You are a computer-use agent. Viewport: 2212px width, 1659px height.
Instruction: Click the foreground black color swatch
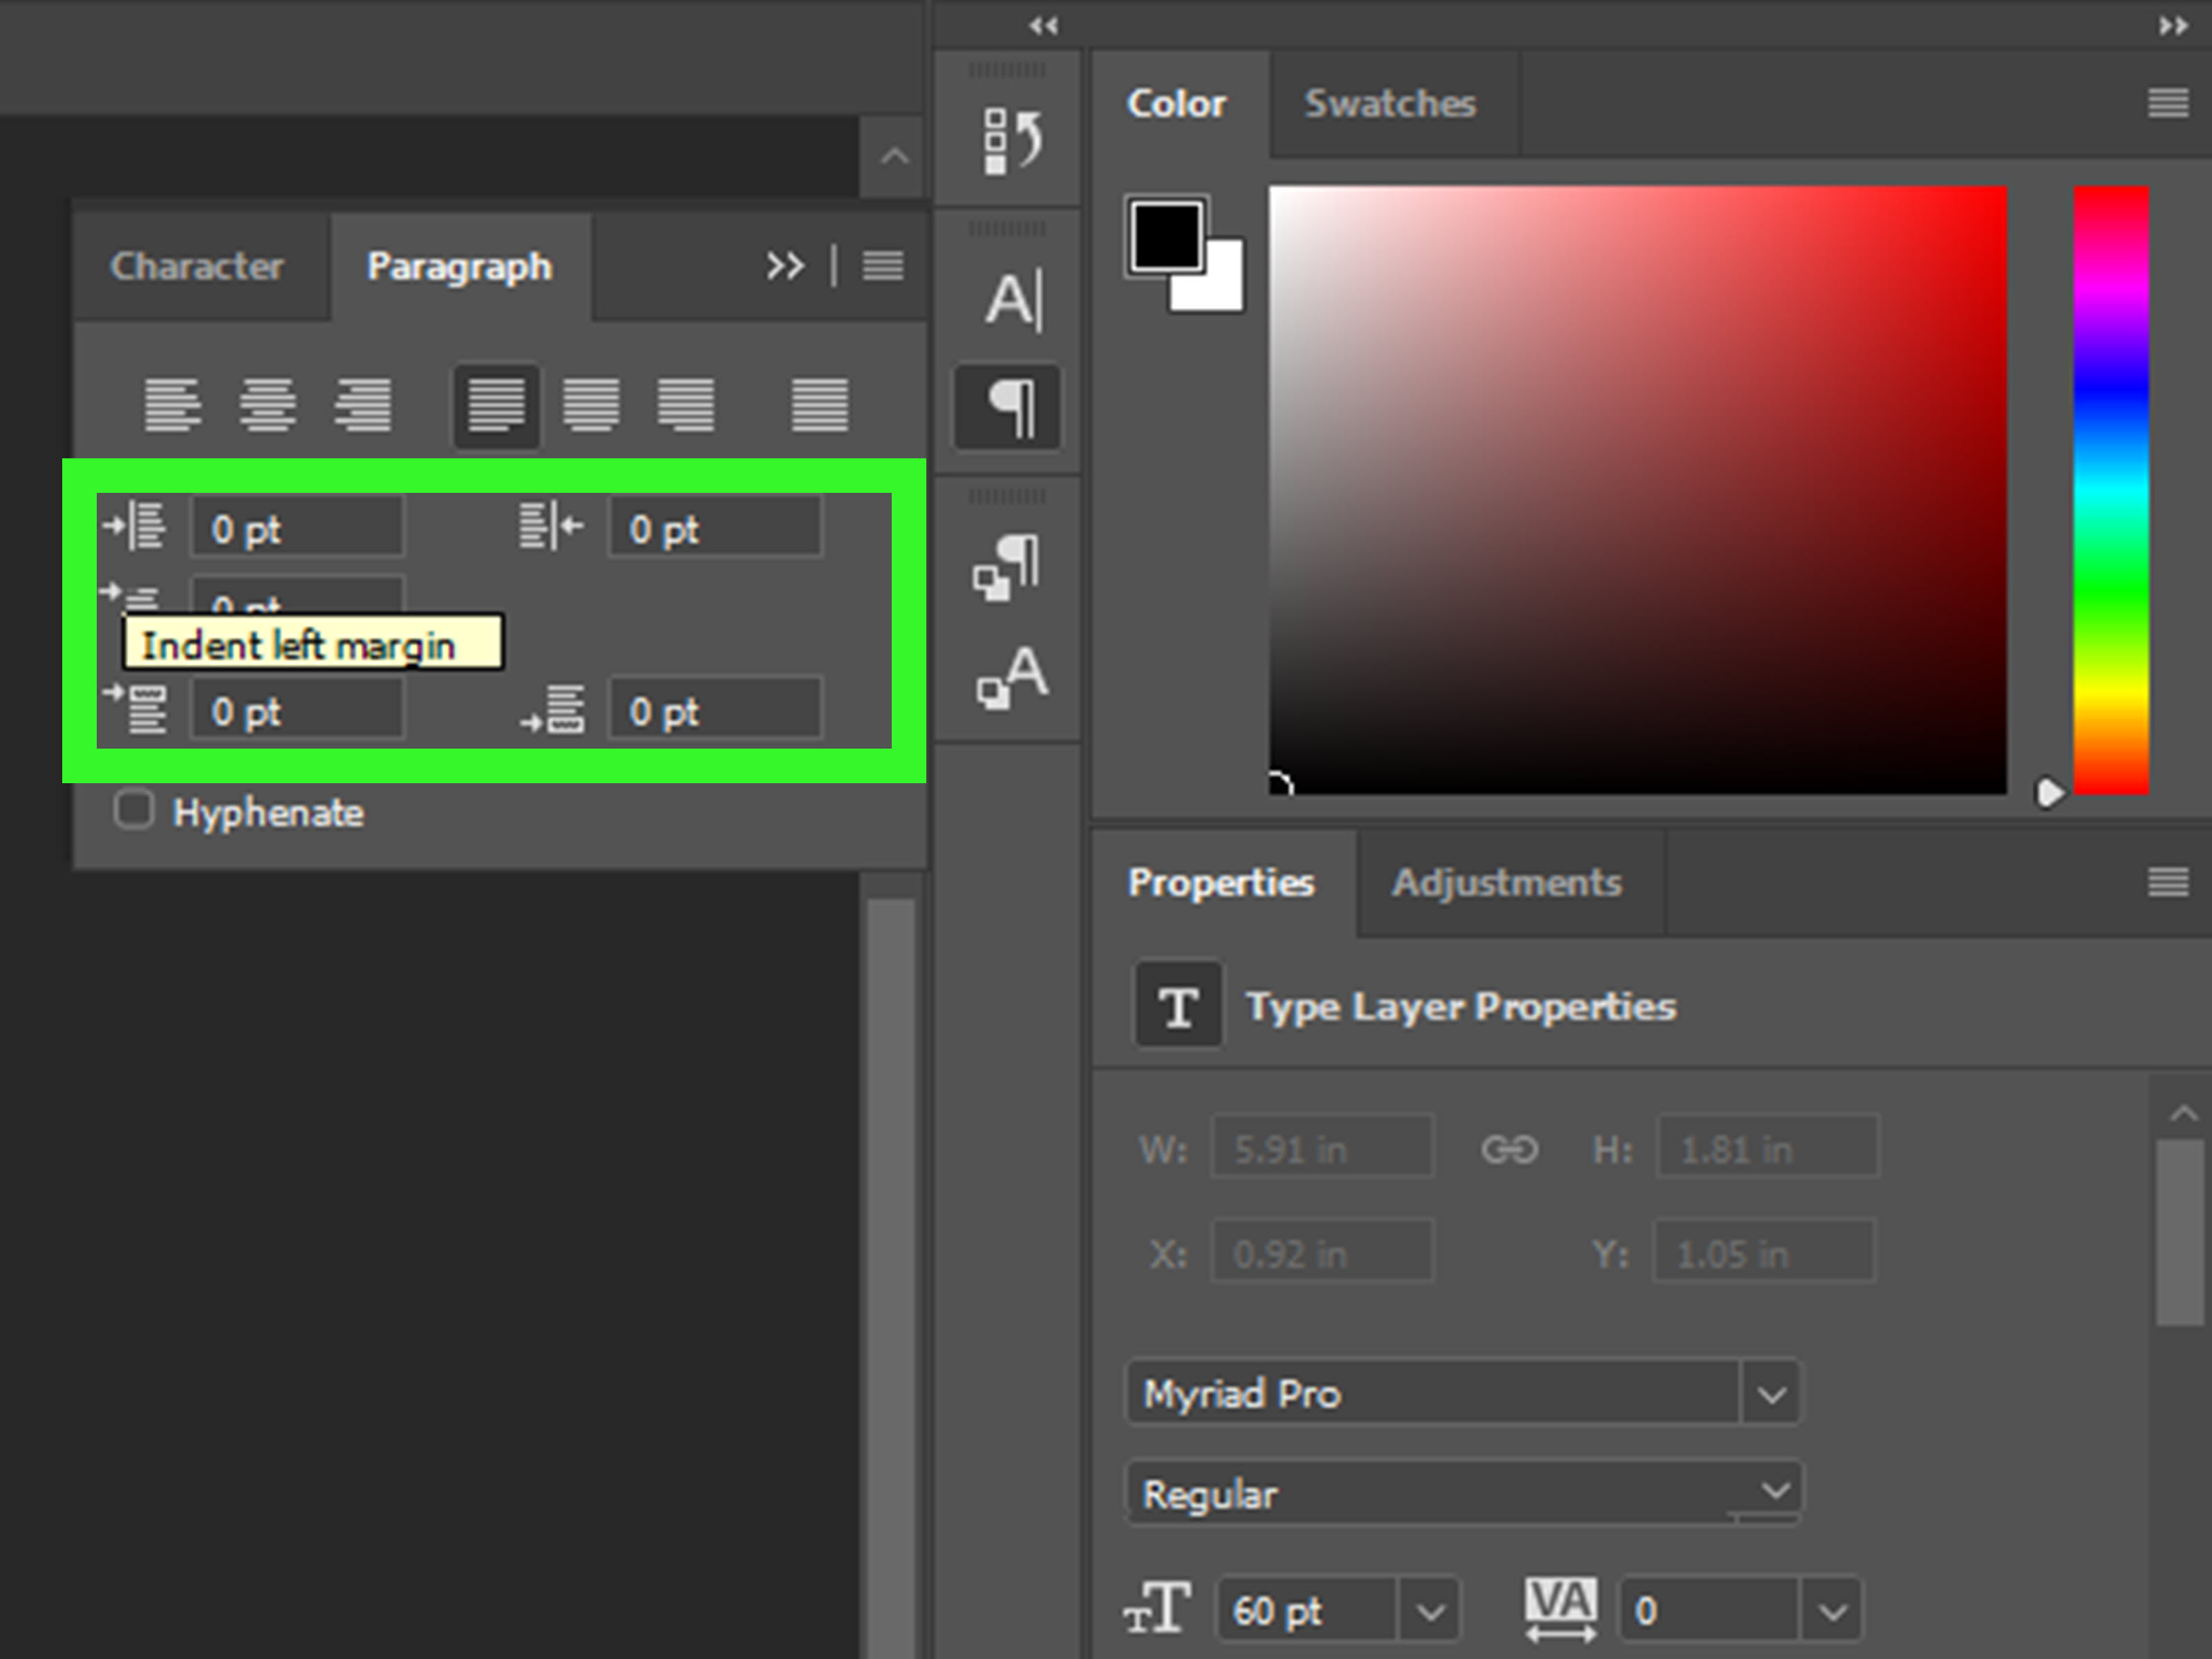tap(1166, 236)
